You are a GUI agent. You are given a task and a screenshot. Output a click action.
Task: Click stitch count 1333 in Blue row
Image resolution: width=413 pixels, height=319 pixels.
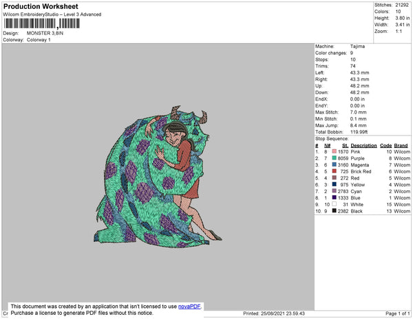pos(343,198)
